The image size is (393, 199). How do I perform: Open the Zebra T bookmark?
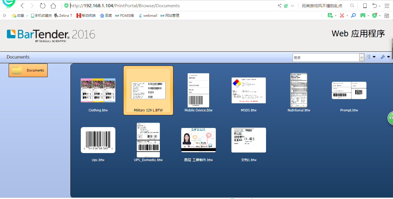(x=63, y=16)
